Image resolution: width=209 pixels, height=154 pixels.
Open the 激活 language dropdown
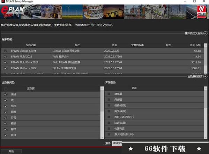[117, 143]
